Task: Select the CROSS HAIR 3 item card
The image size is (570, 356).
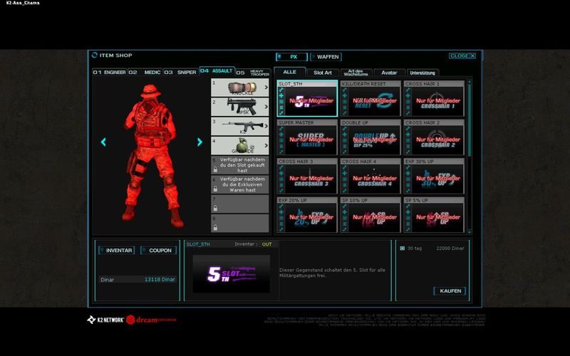Action: point(307,176)
